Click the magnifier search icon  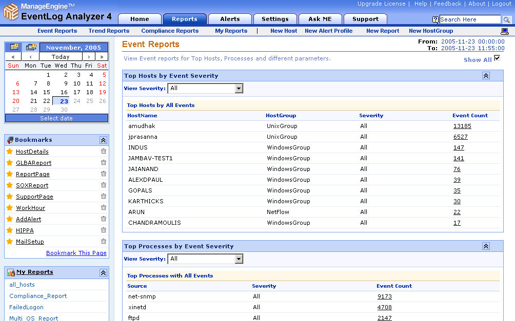[506, 19]
